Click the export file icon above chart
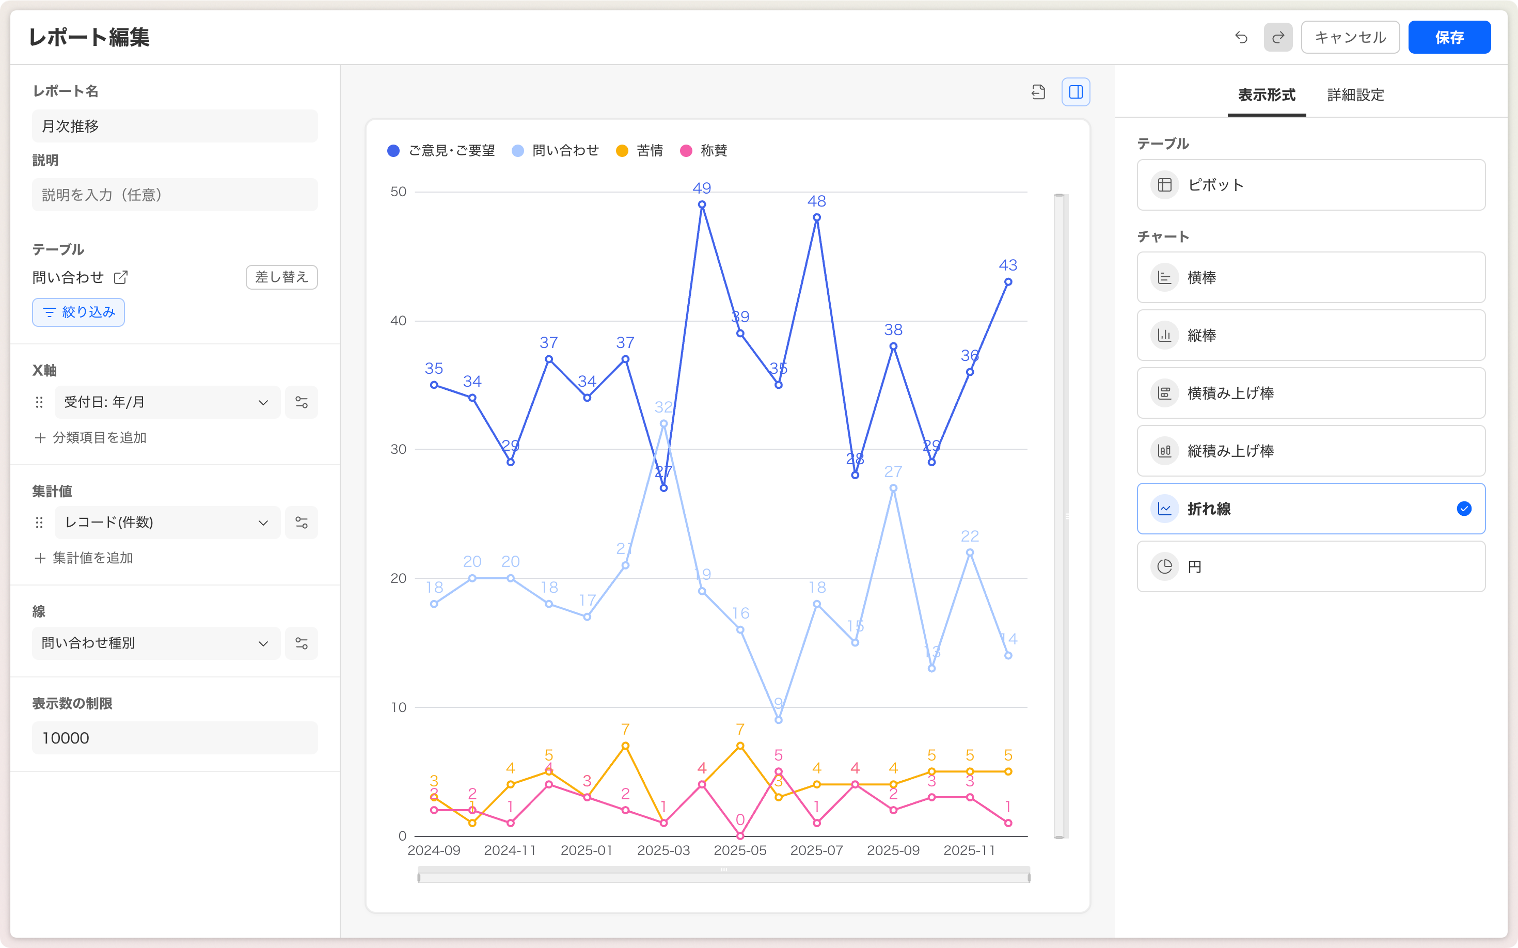The image size is (1518, 948). click(1038, 92)
